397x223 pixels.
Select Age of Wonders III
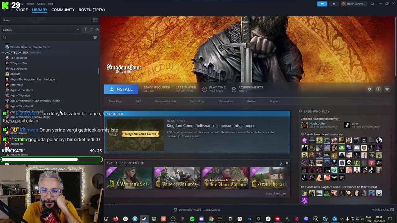22,106
